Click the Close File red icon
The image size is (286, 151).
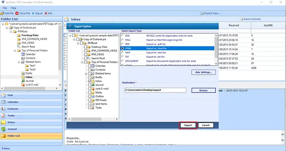click(17, 13)
